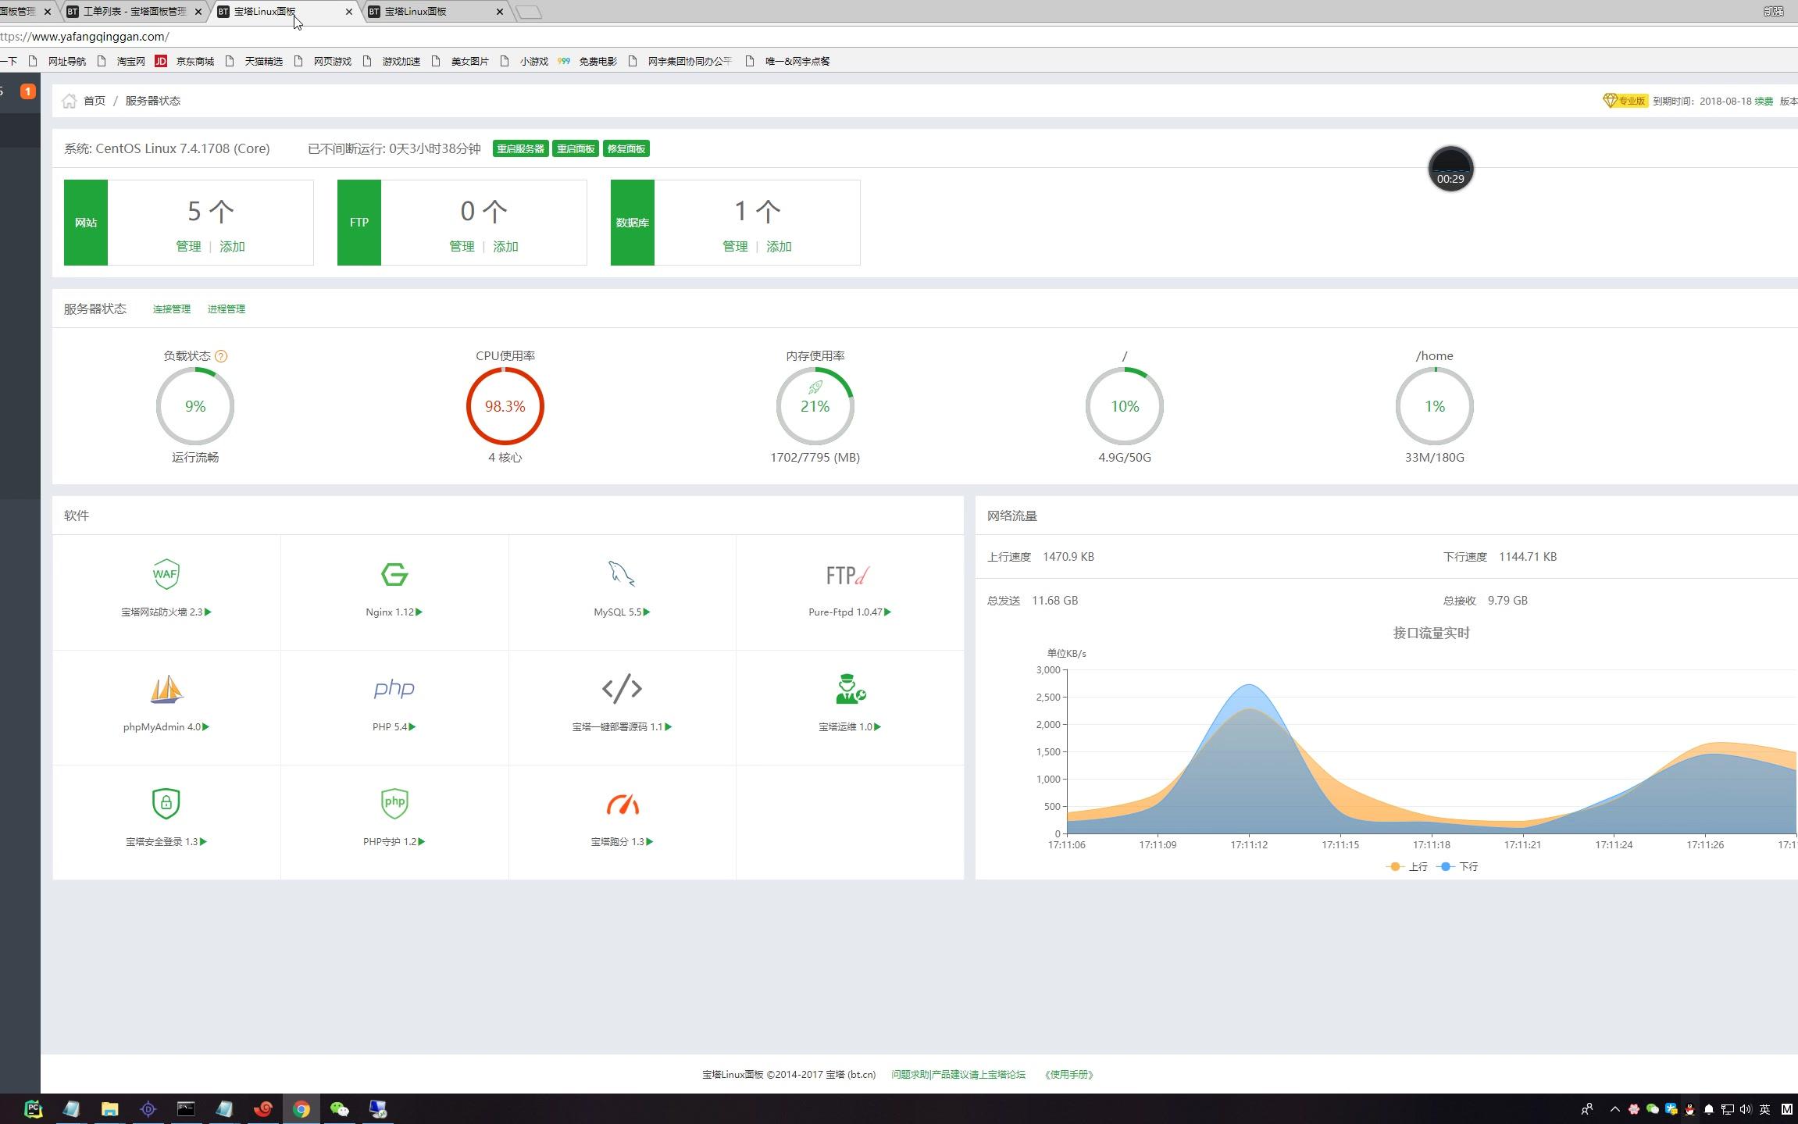Click the browser address bar
Viewport: 1798px width, 1124px height.
tap(898, 37)
